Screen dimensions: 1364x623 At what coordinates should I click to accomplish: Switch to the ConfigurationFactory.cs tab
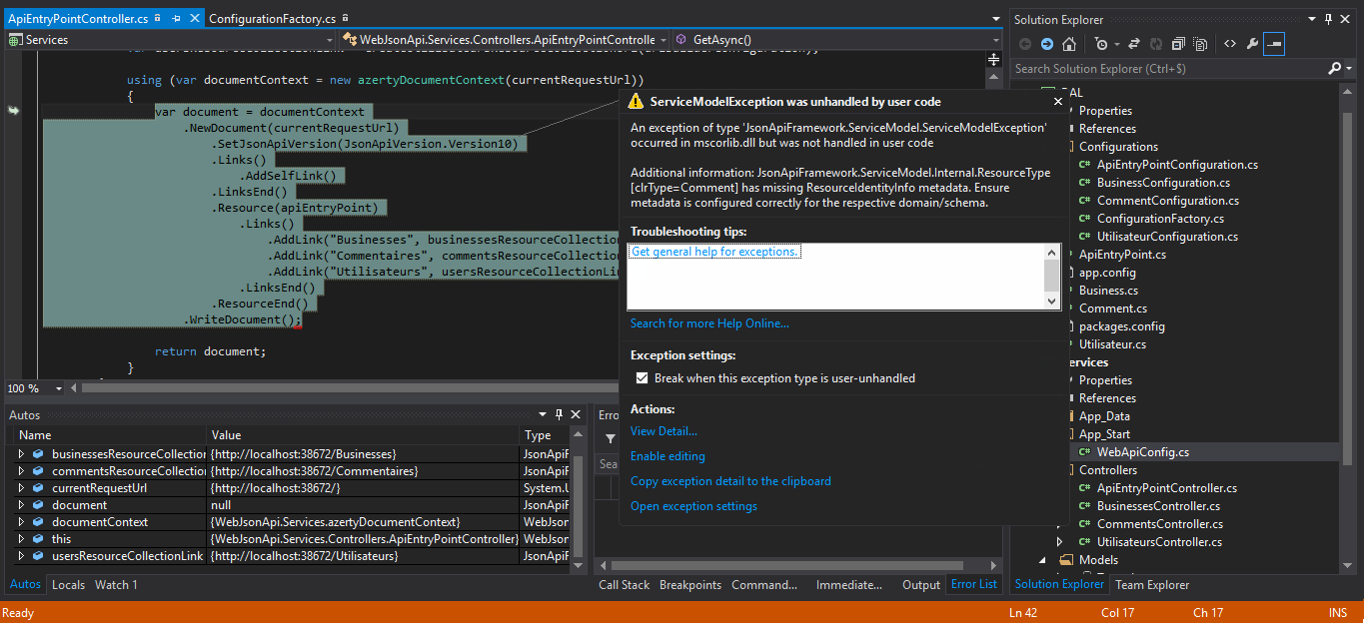coord(272,19)
